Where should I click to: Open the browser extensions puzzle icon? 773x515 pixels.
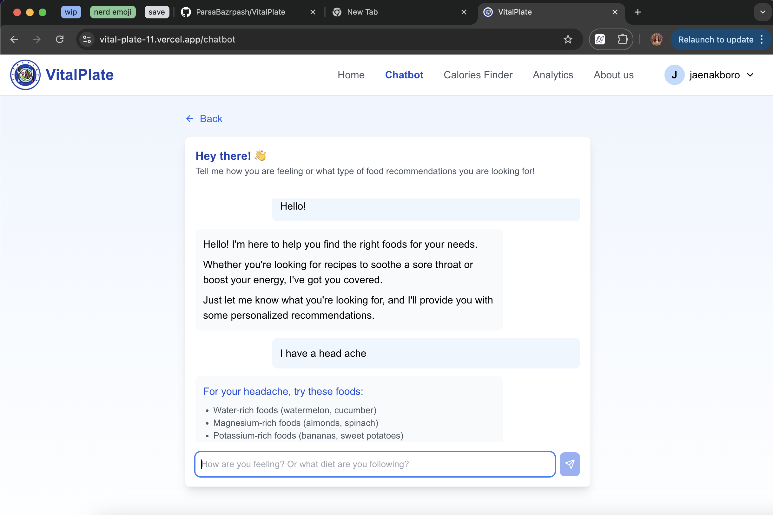pyautogui.click(x=622, y=39)
